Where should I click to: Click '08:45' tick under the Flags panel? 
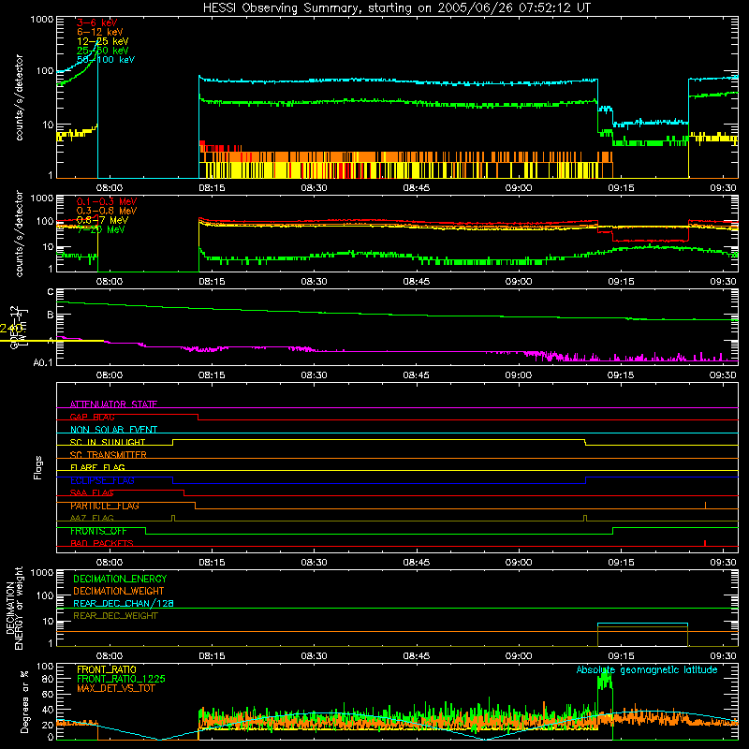point(416,563)
